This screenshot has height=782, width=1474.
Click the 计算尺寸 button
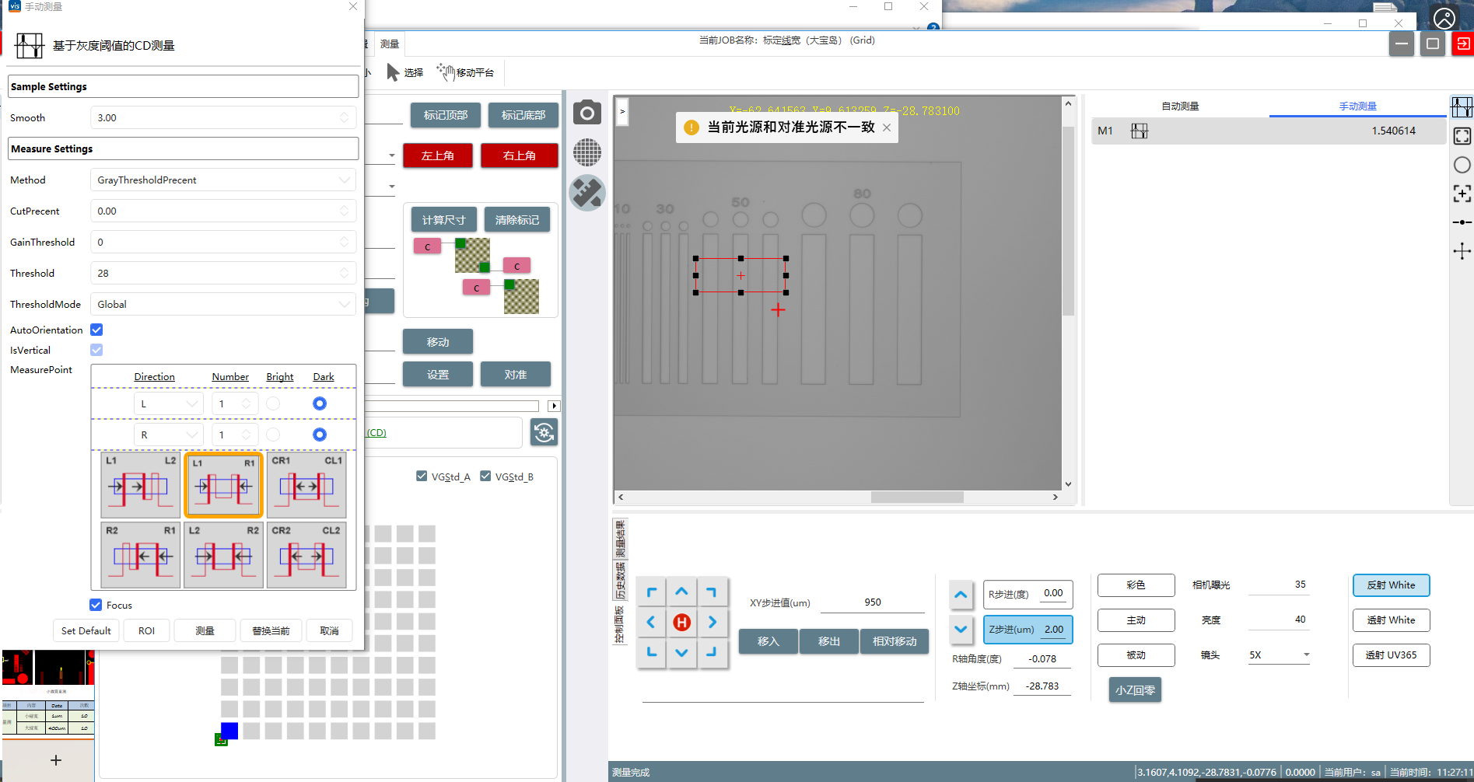tap(443, 220)
